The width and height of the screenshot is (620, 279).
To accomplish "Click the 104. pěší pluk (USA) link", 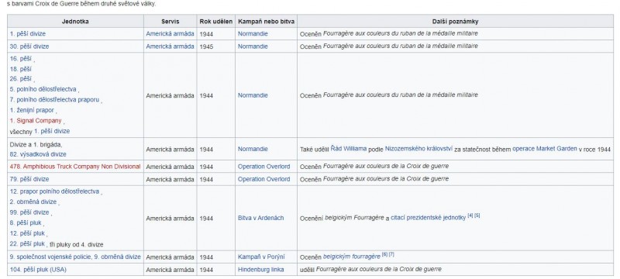I will pyautogui.click(x=38, y=270).
